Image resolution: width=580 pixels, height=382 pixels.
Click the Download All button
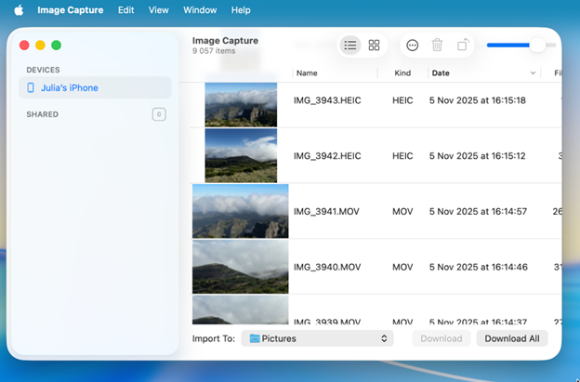tap(511, 339)
